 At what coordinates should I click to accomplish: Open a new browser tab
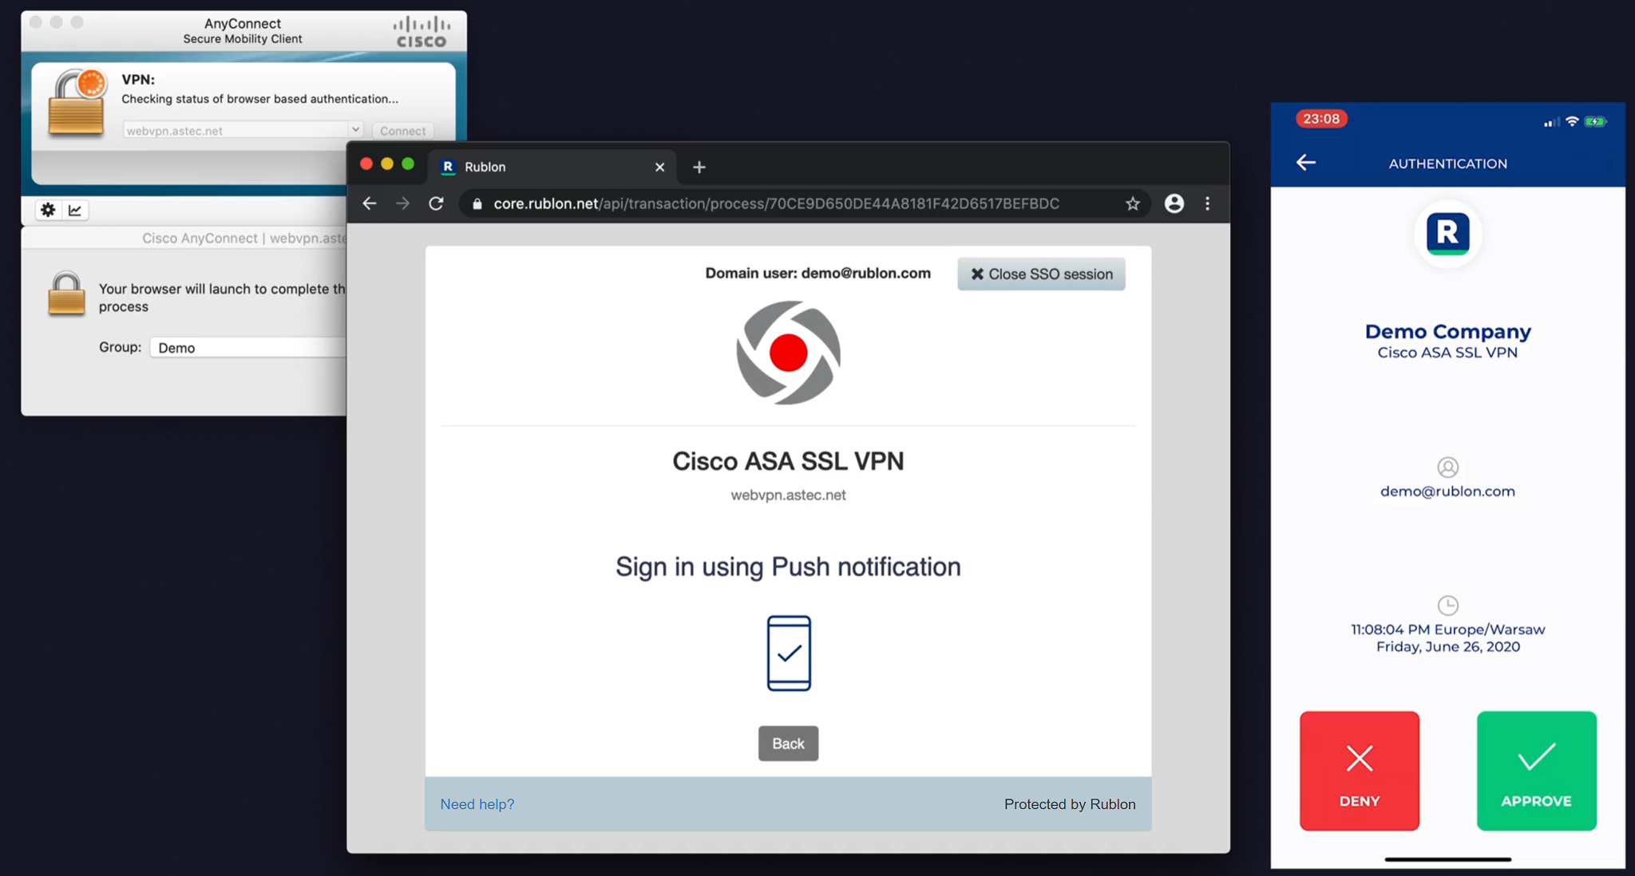coord(699,167)
